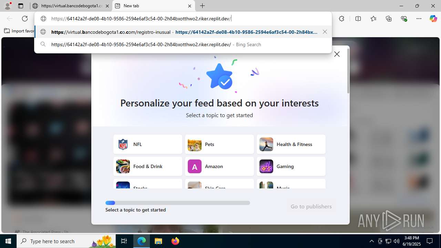This screenshot has width=441, height=248.
Task: Open the clock showing 3:48 PM
Action: 412,241
